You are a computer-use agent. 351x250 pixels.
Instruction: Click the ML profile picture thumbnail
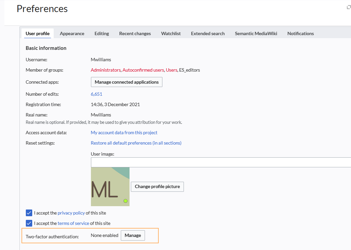click(x=110, y=187)
